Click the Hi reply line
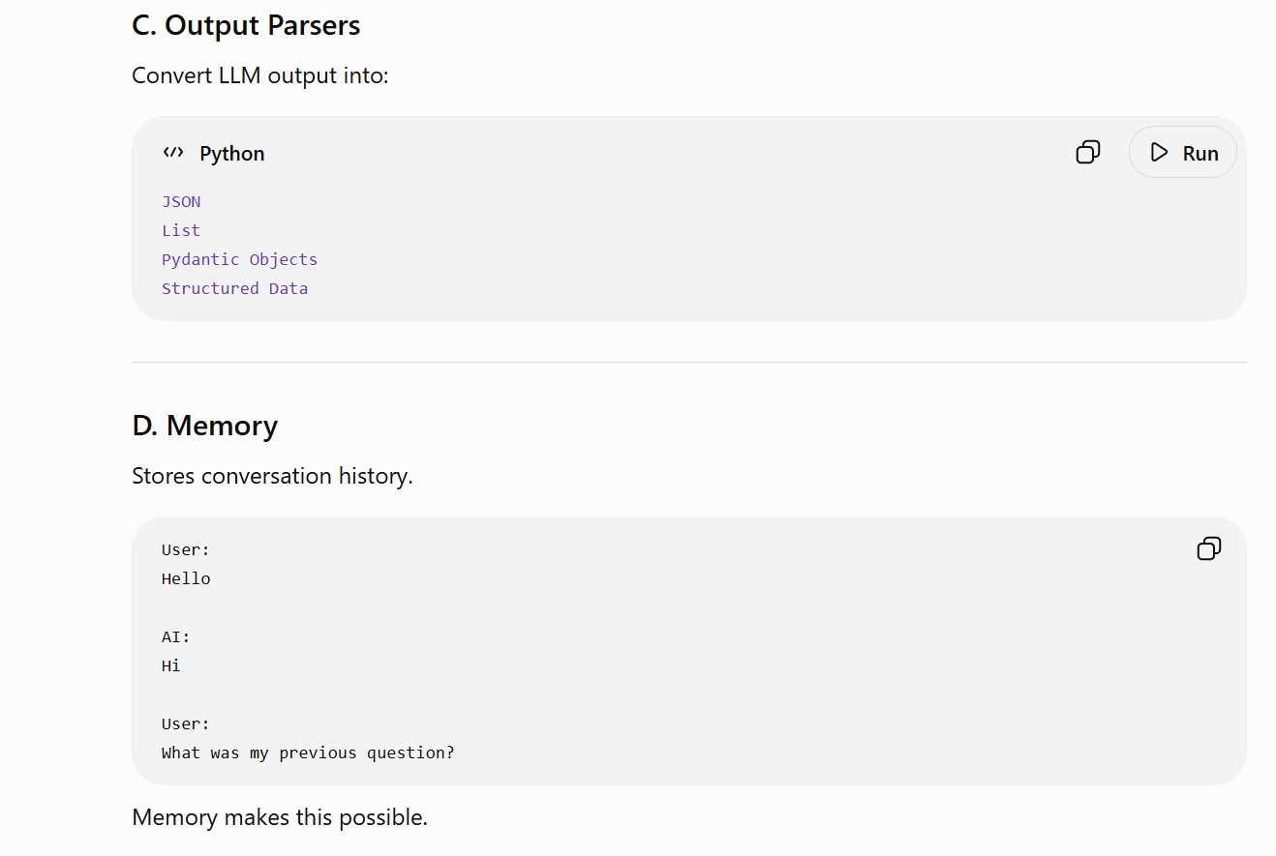The height and width of the screenshot is (856, 1276). [x=171, y=665]
